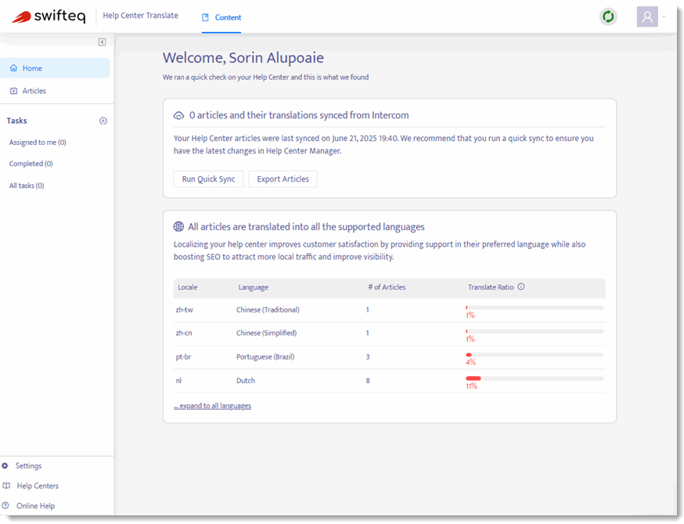Click the Content tab icon
Image resolution: width=684 pixels, height=524 pixels.
(x=205, y=17)
